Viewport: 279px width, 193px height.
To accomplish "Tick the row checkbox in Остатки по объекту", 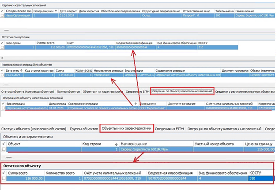I will 4,179.
